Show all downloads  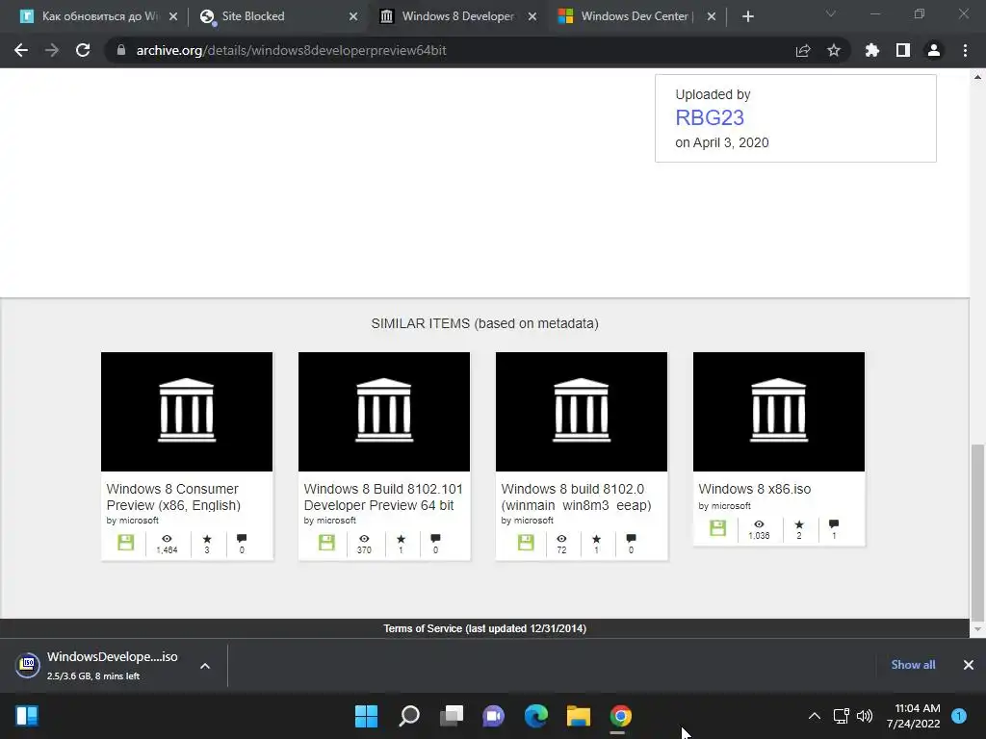tap(913, 665)
